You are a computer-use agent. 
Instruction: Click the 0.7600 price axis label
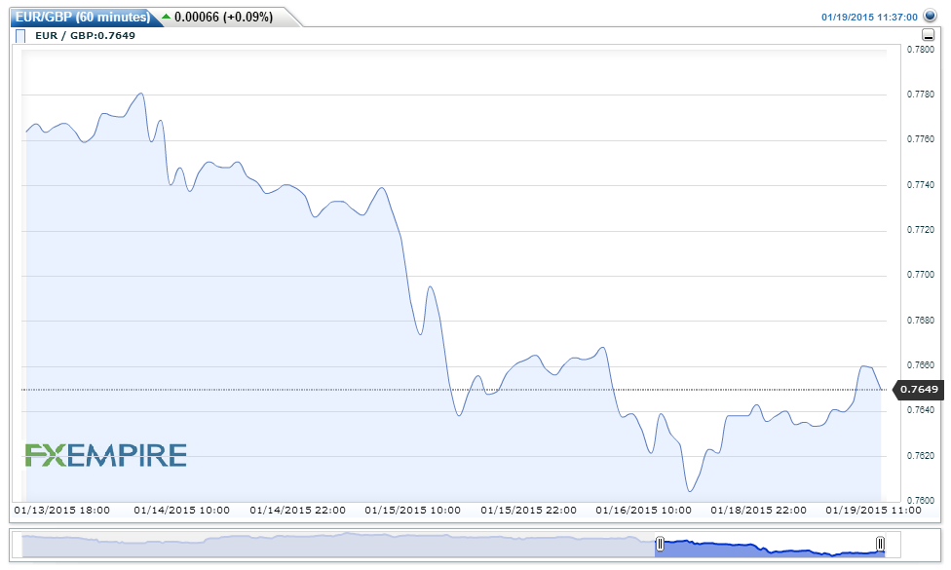[921, 500]
